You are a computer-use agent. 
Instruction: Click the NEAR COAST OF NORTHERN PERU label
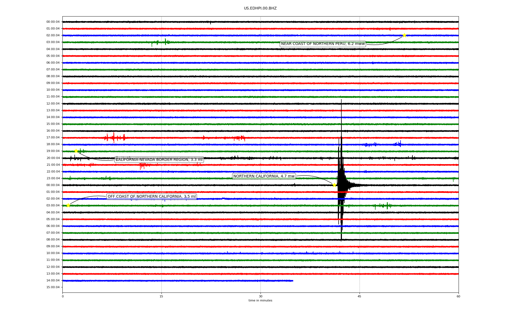[x=323, y=44]
